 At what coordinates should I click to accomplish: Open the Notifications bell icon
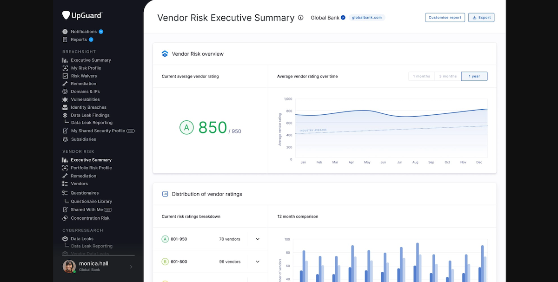point(66,31)
